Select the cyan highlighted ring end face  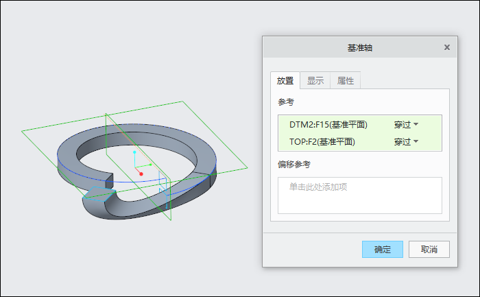[99, 194]
